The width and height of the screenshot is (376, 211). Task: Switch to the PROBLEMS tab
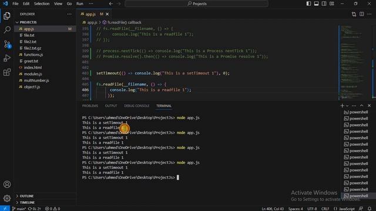click(x=90, y=105)
